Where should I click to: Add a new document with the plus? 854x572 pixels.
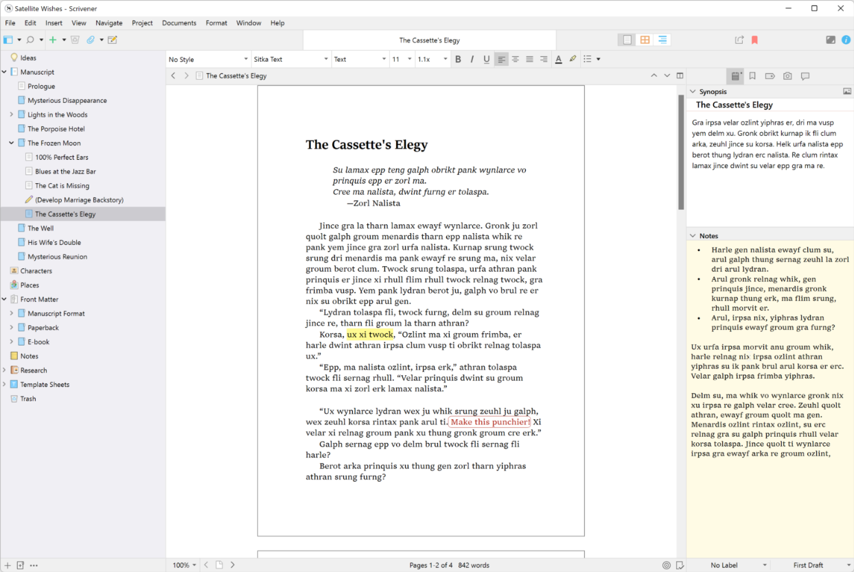(x=53, y=40)
